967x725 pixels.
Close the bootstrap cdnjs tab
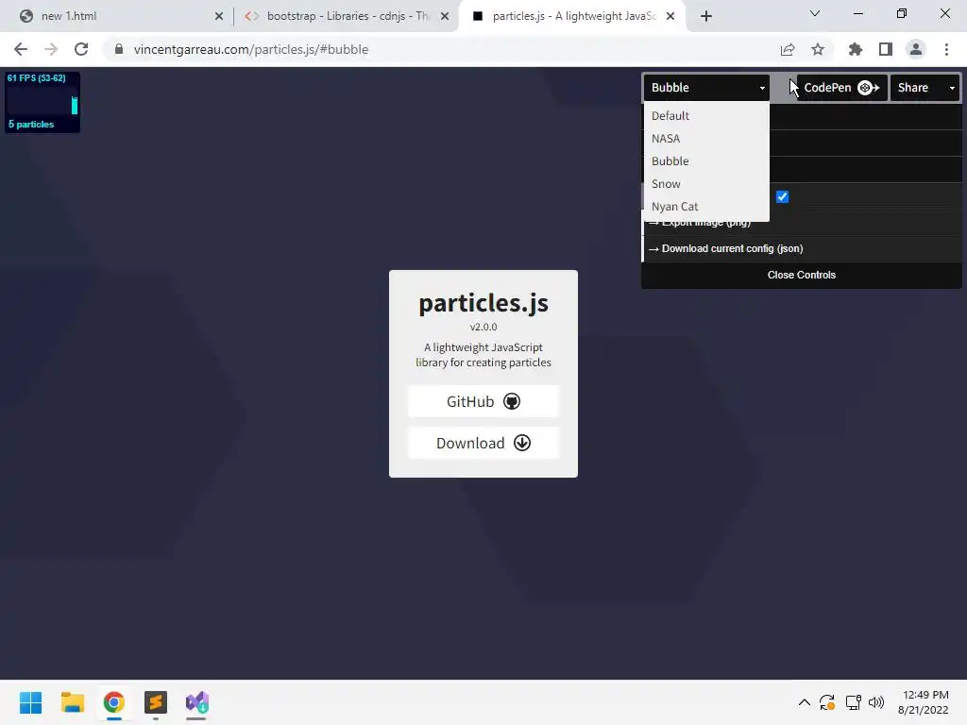445,17
